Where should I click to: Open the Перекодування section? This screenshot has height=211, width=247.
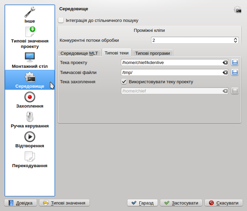[x=30, y=160]
